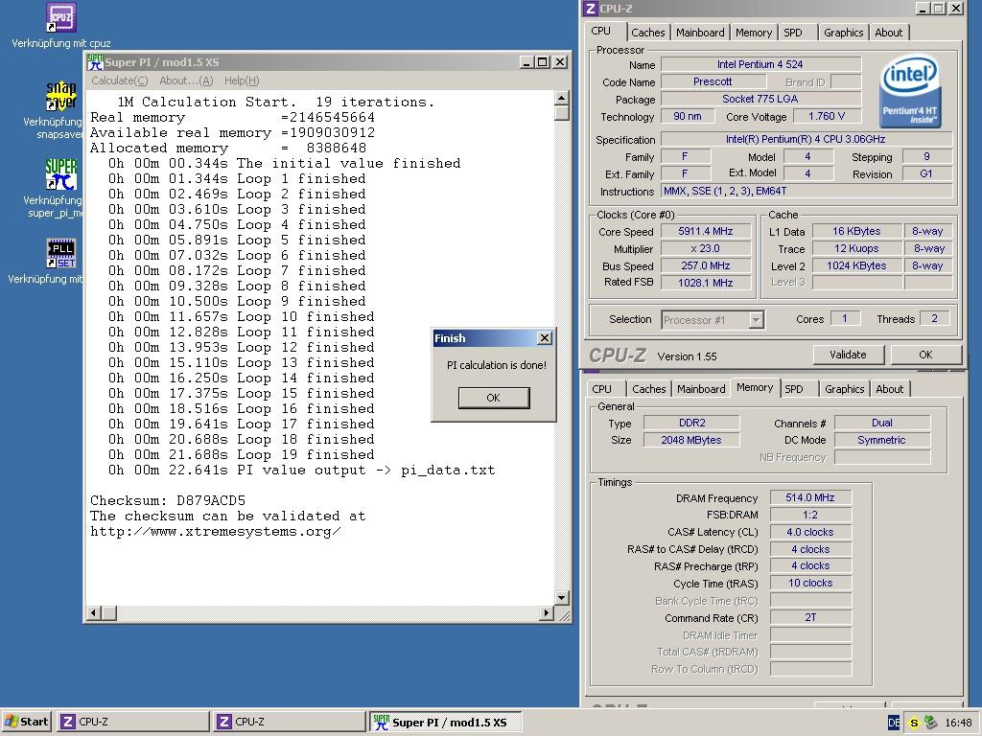Open the About menu in Super PI
Viewport: 982px width, 736px height.
pyautogui.click(x=186, y=80)
